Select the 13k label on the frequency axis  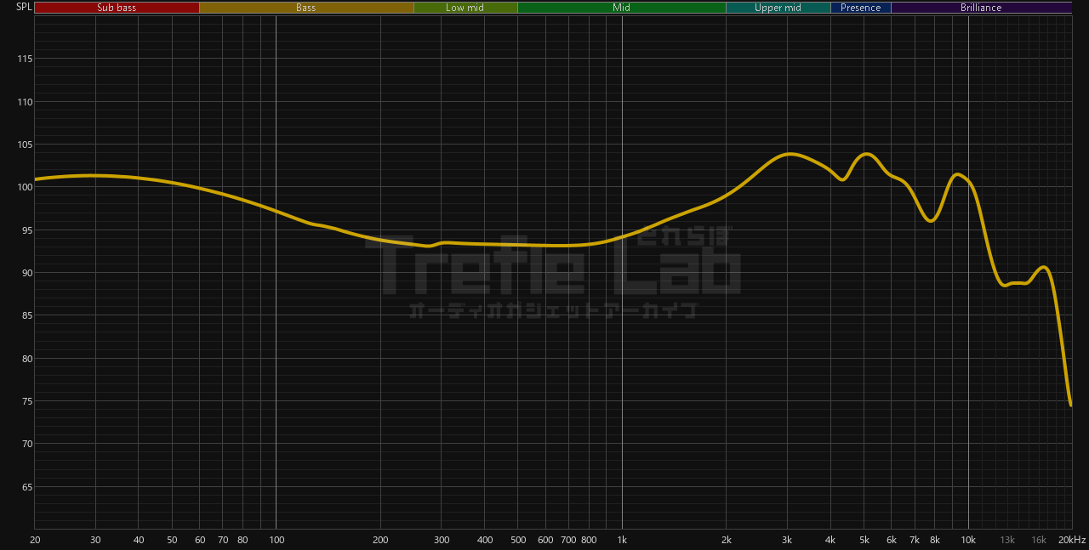point(1007,540)
